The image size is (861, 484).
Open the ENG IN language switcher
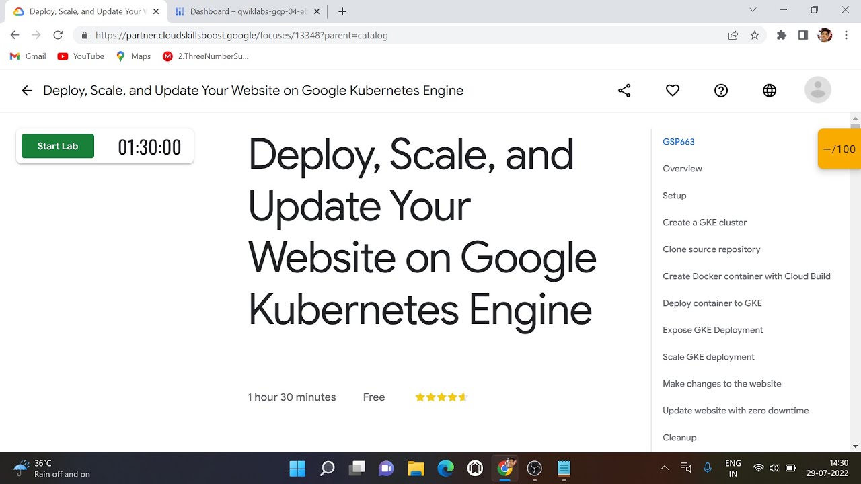click(x=733, y=469)
